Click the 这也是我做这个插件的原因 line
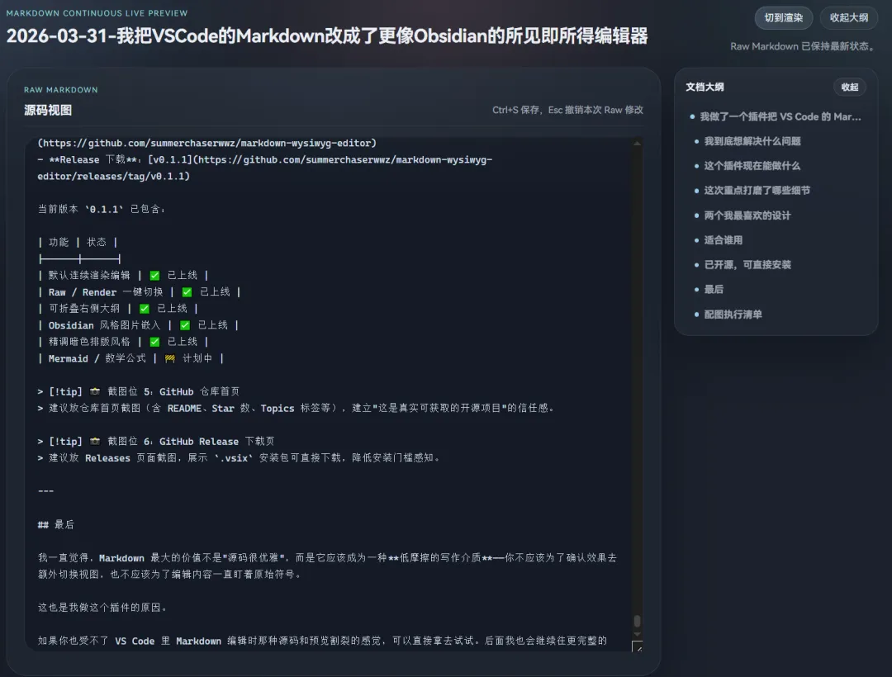 (x=102, y=608)
